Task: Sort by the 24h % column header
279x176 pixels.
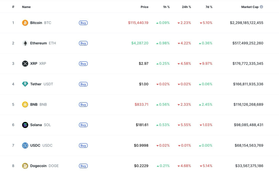Action: [186, 7]
